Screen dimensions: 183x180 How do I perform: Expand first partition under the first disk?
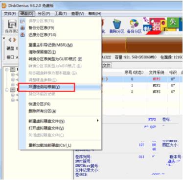pyautogui.click(x=13, y=75)
